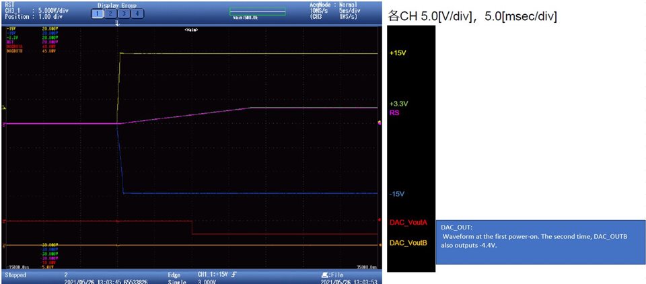
Task: Select Display Group 2 button
Action: tap(110, 14)
